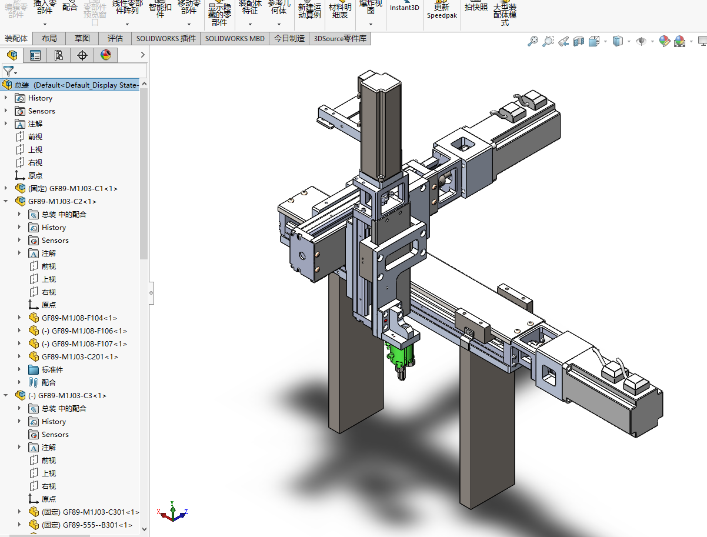Open the 爆炸视图 exploded view tool
The image size is (707, 537).
371,9
